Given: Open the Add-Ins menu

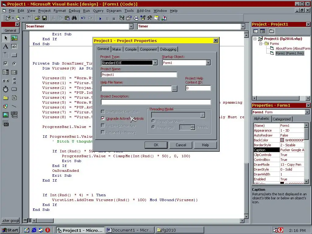Looking at the screenshot, I should coord(144,11).
